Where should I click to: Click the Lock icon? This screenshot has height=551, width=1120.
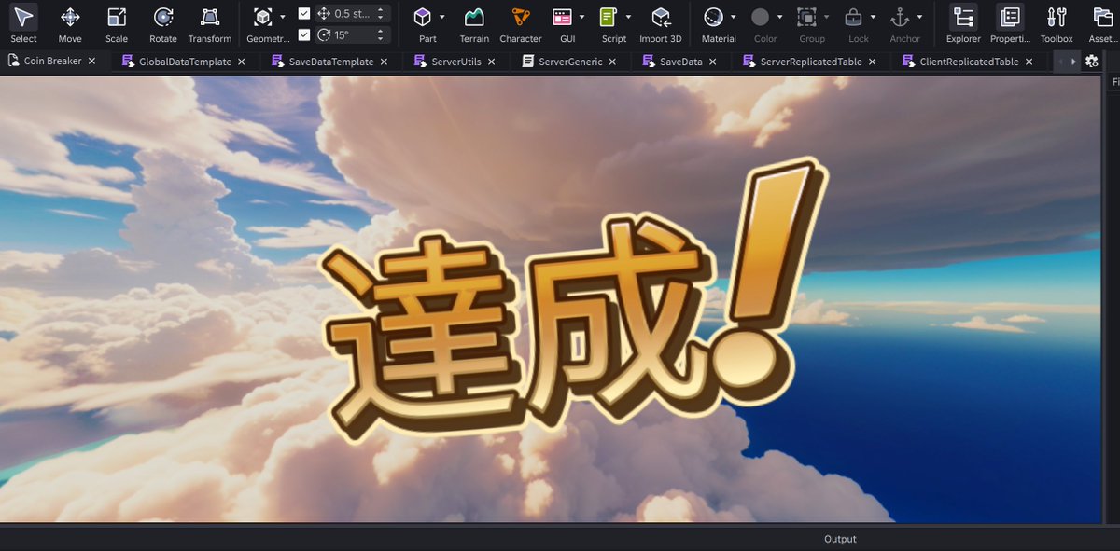point(853,17)
